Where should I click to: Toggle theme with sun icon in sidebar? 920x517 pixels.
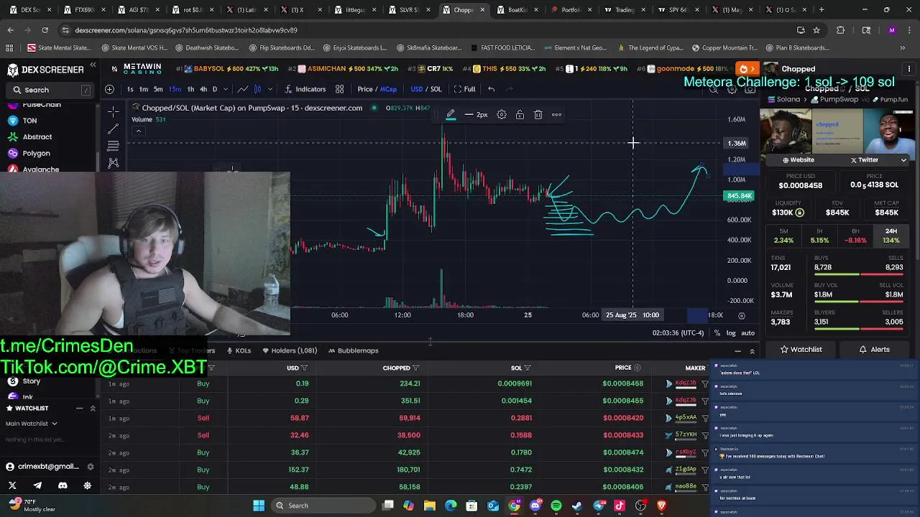click(88, 485)
